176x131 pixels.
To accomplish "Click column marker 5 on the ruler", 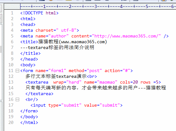I will pos(147,6).
